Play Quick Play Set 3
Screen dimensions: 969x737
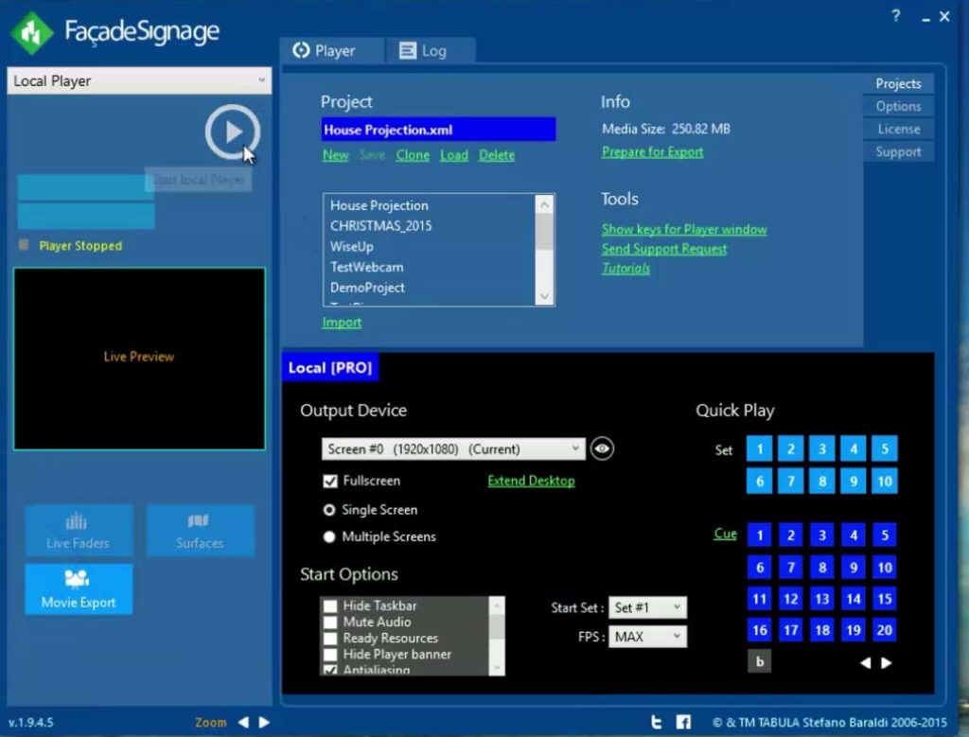coord(822,448)
